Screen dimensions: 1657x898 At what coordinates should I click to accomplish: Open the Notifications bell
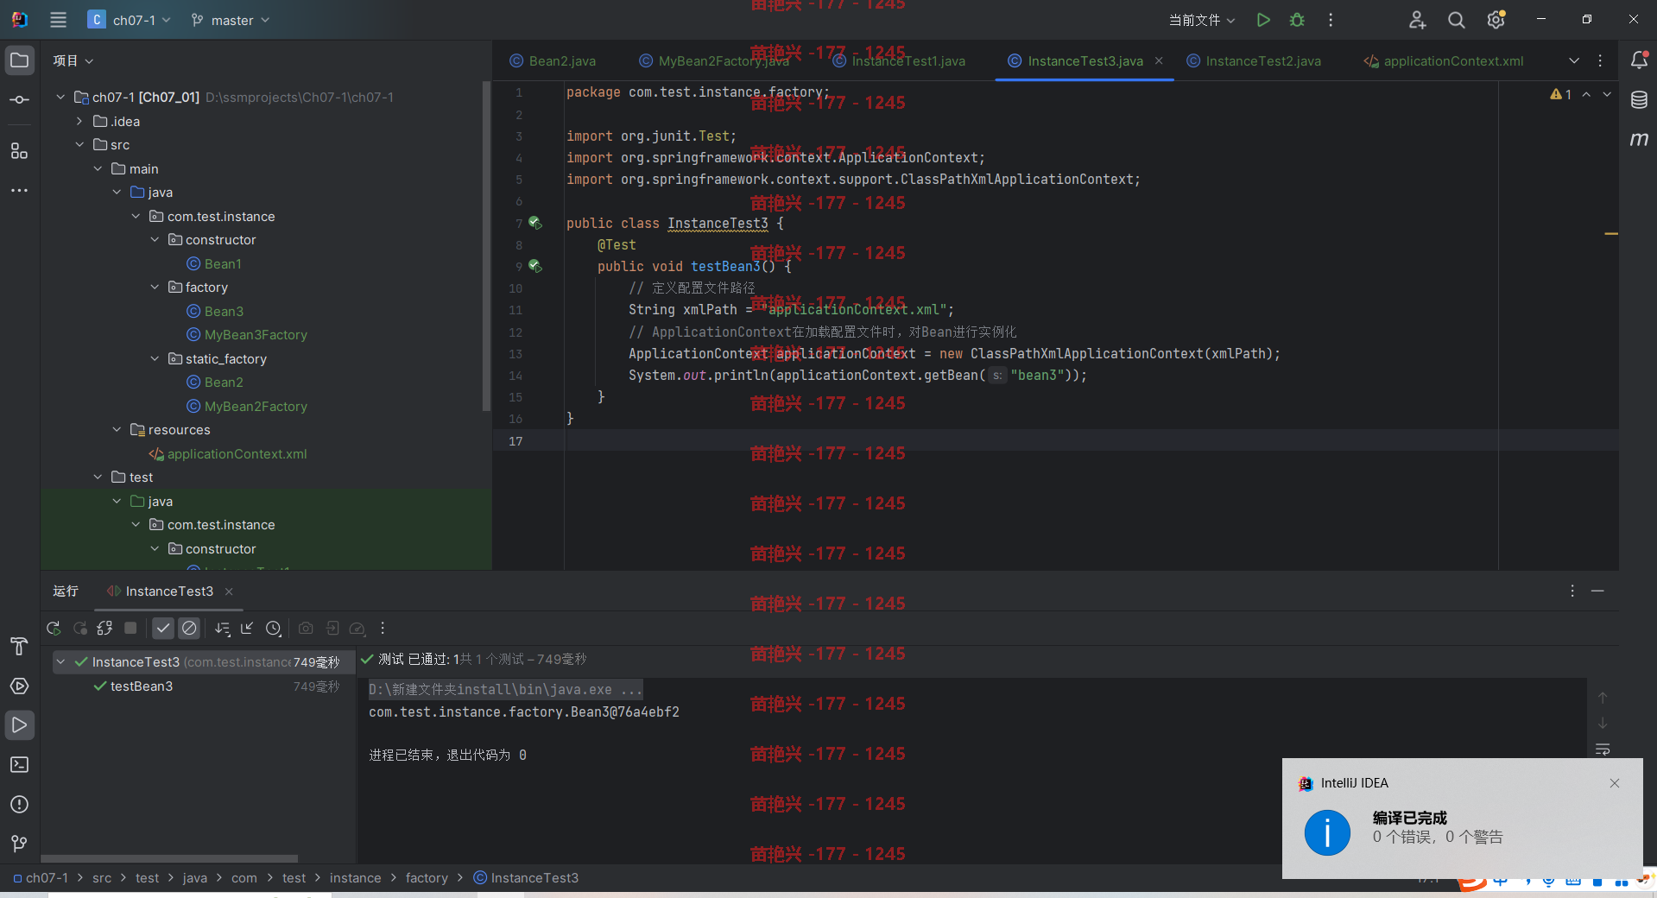1639,60
